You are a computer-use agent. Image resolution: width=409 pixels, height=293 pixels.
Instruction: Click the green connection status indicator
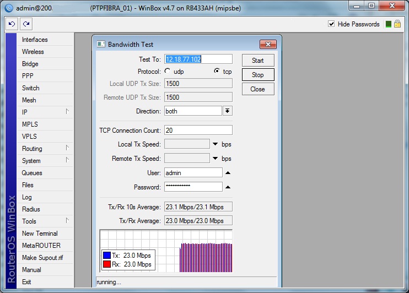pyautogui.click(x=389, y=24)
